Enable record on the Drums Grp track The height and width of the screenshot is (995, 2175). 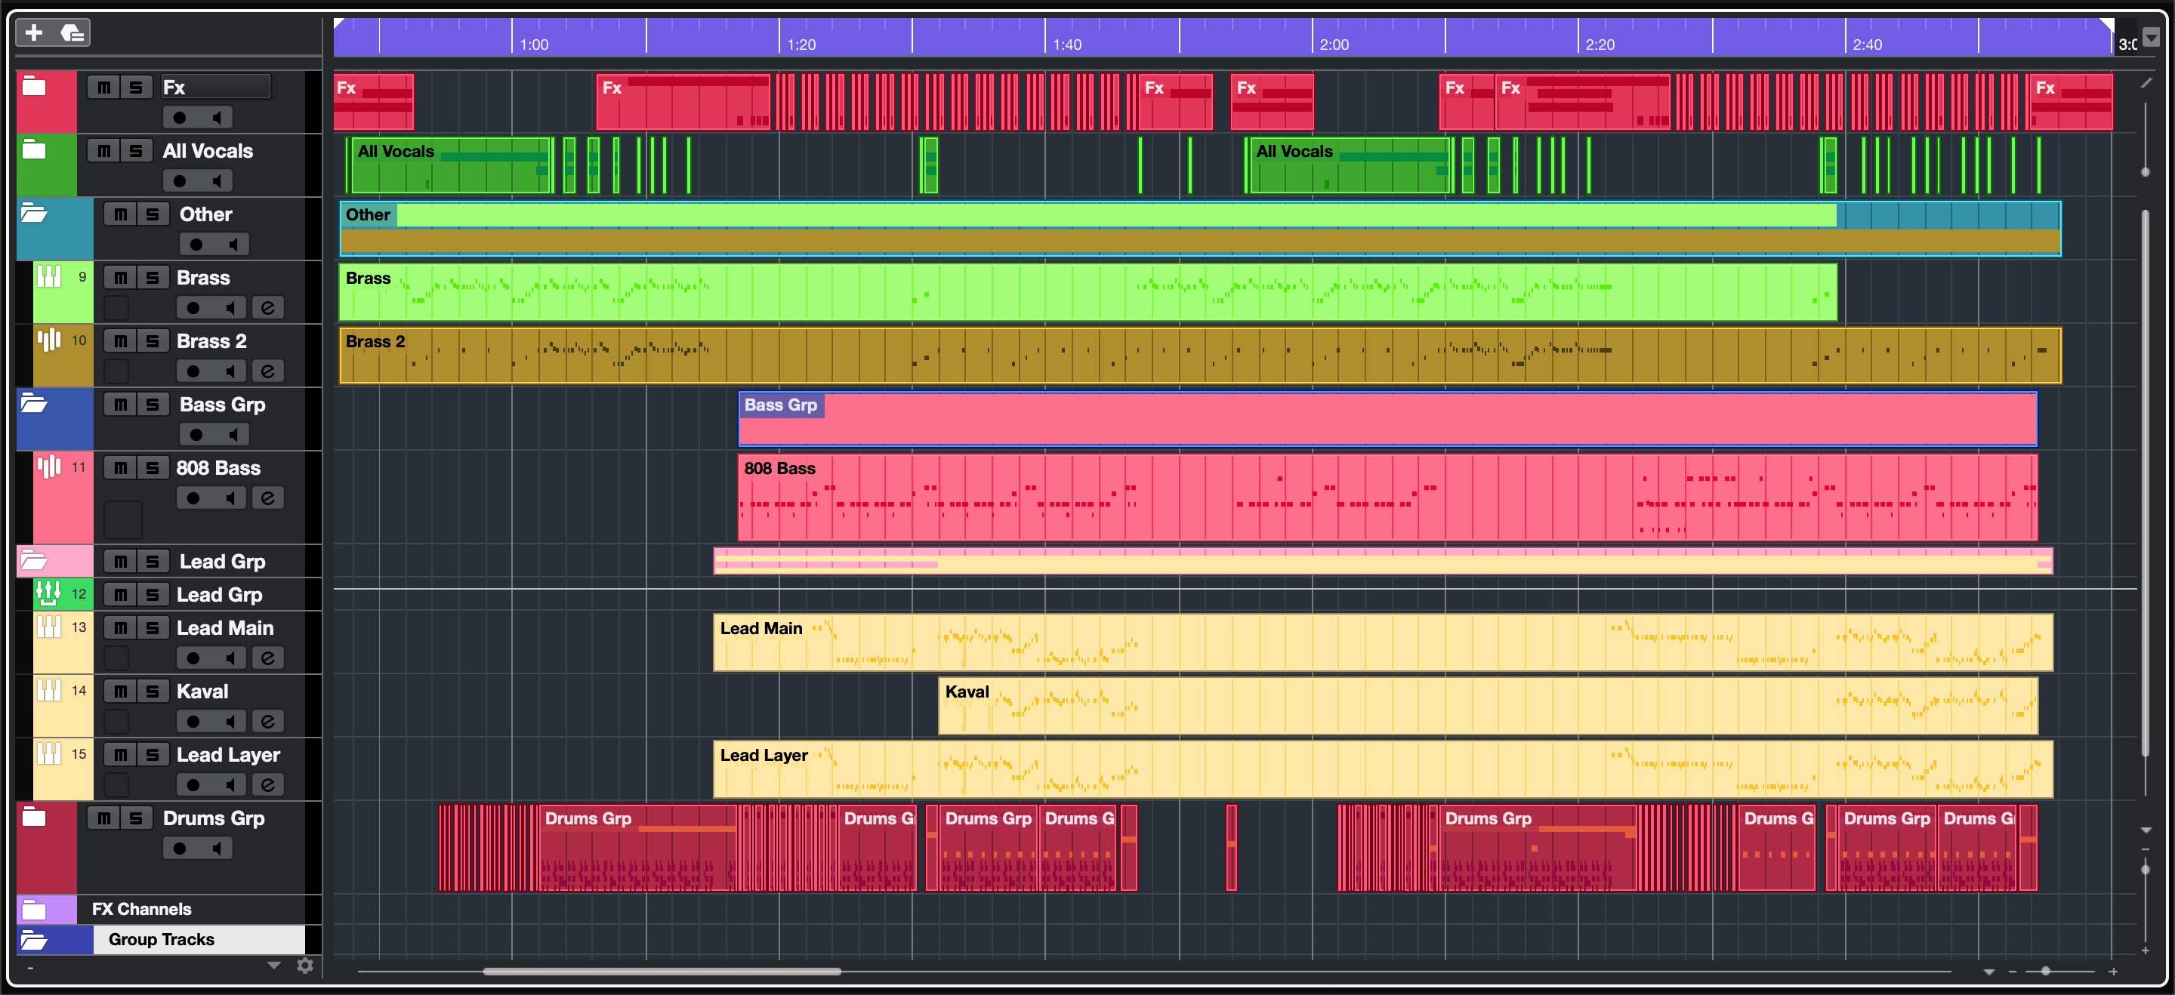point(180,848)
